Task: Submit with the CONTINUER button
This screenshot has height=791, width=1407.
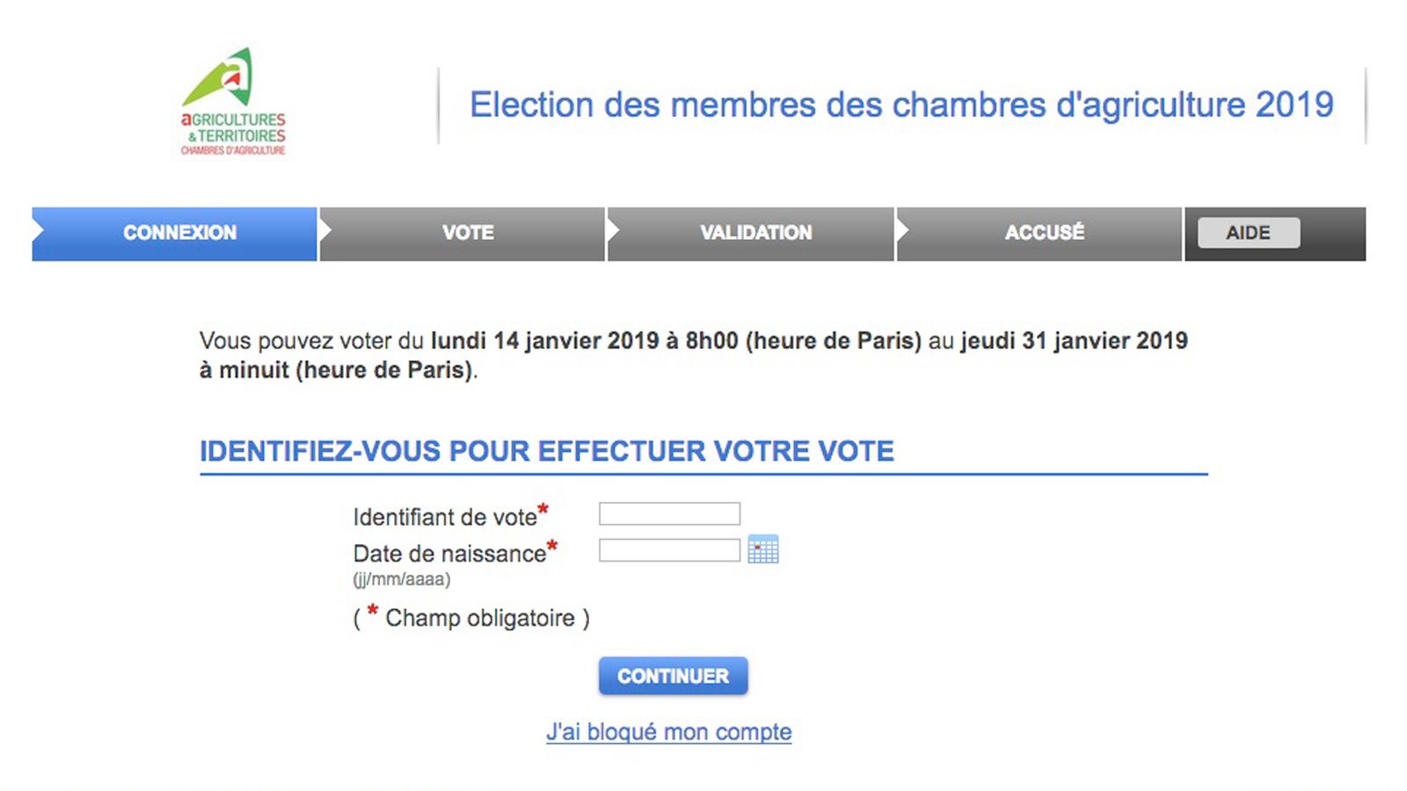Action: click(x=674, y=676)
